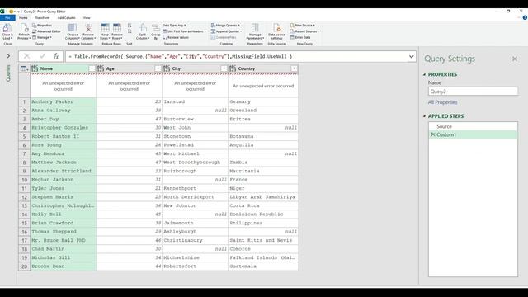Open the New Source dropdown
528x297 pixels.
pos(303,26)
